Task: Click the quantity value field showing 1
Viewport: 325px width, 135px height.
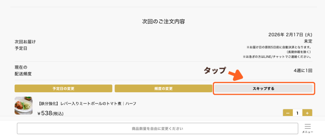Action: [x=297, y=113]
